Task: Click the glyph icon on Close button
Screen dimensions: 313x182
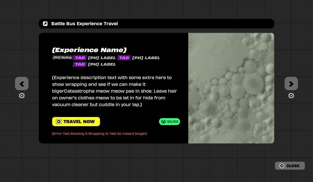Action: coord(282,166)
